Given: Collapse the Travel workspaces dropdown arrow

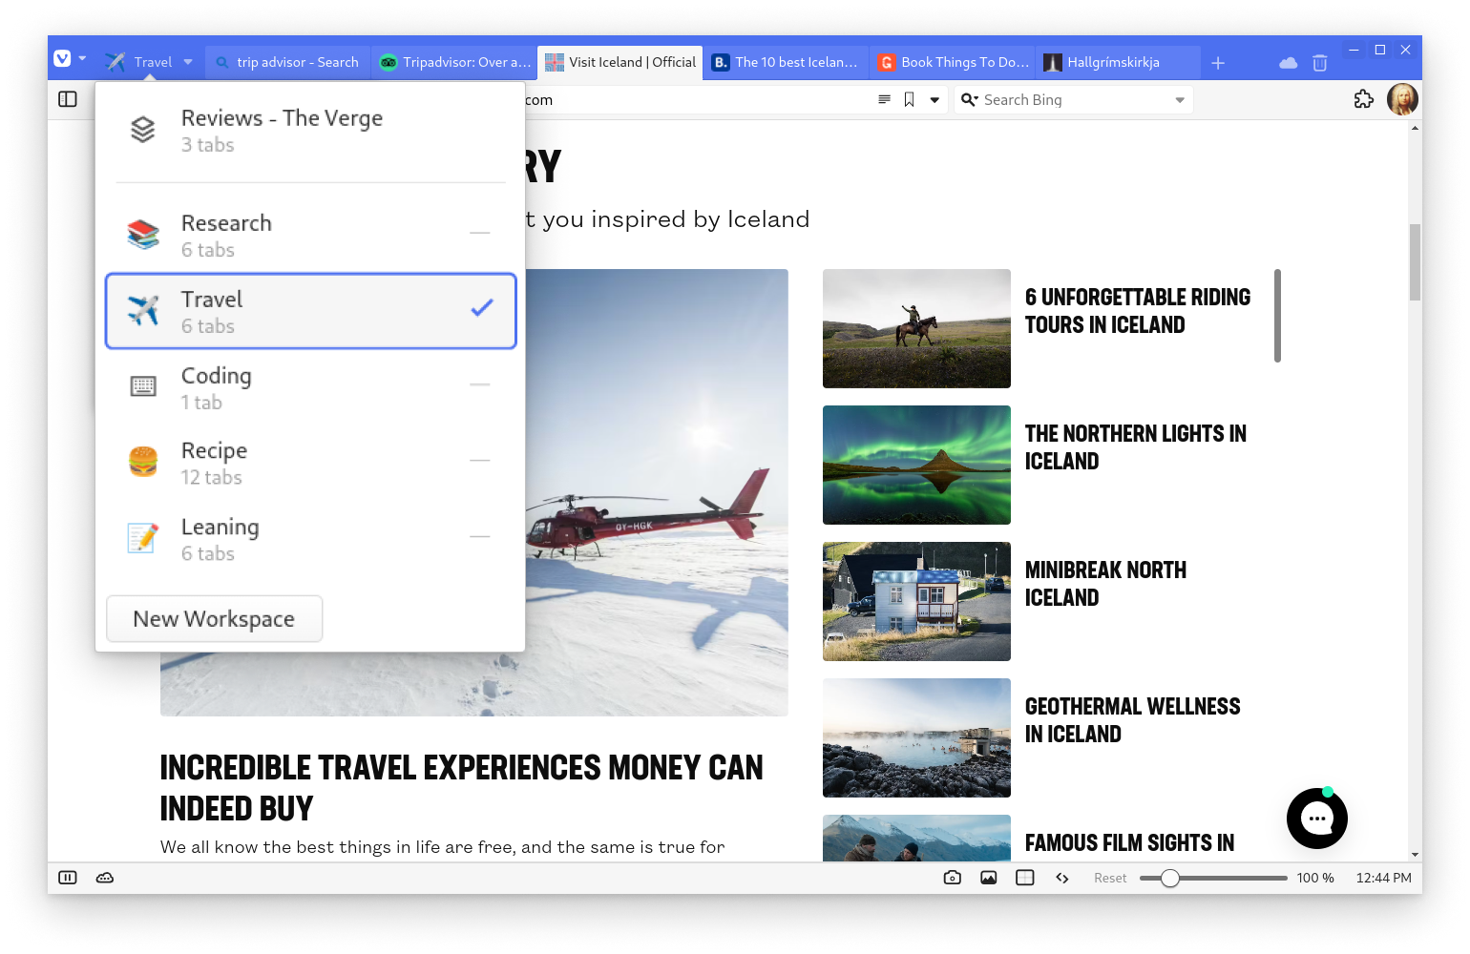Looking at the screenshot, I should (x=188, y=62).
